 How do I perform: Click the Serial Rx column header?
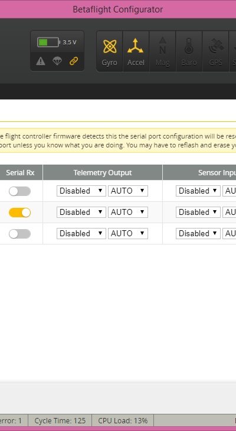pos(20,173)
